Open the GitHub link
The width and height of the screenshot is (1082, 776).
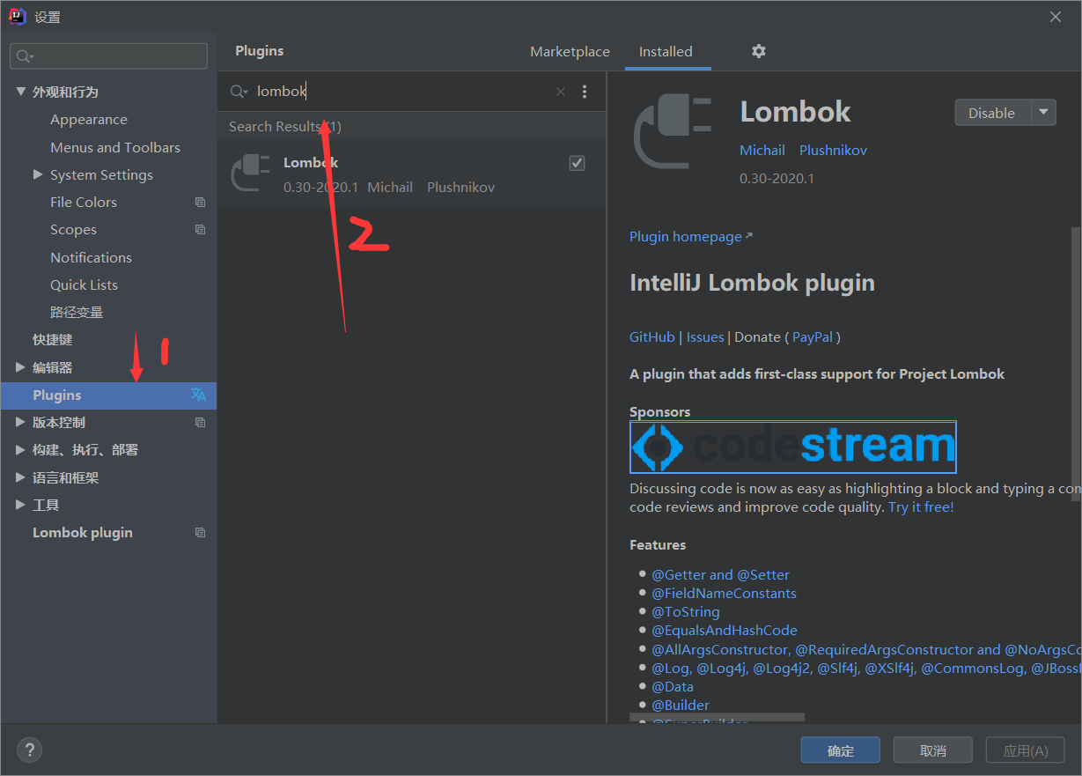tap(652, 336)
